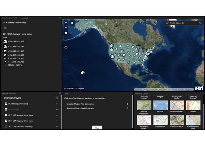The image size is (205, 146).
Task: Zoom in on the map
Action: [x=66, y=23]
